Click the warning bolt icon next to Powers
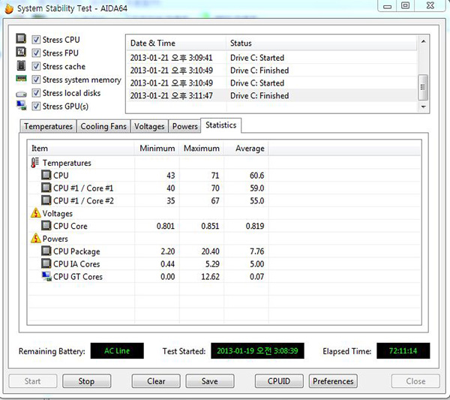The image size is (450, 400). tap(35, 238)
